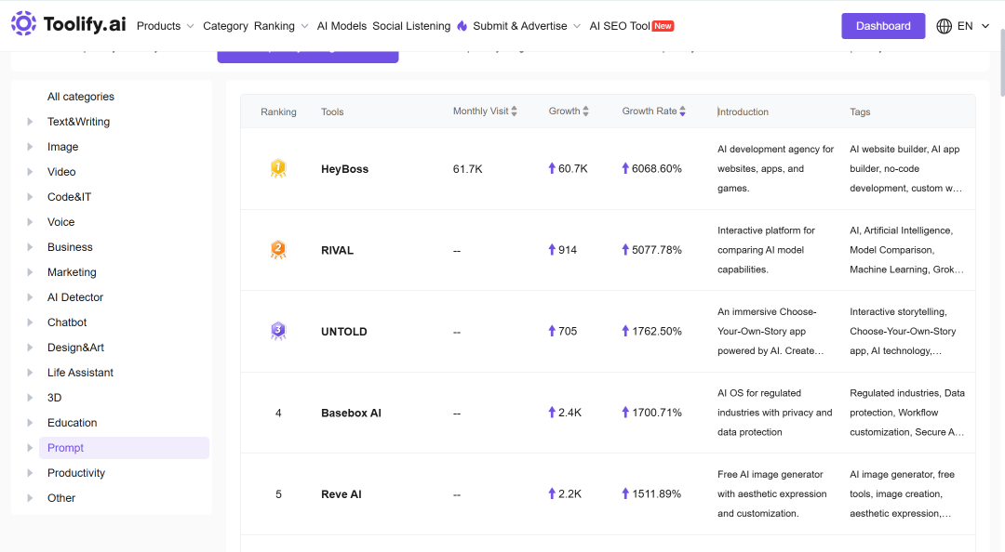
Task: Click HeyBoss introduction text
Action: click(775, 168)
